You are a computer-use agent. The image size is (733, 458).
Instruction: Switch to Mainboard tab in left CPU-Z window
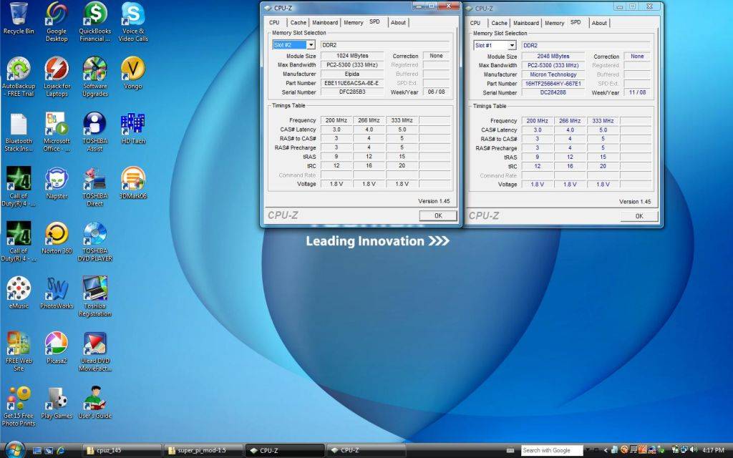tap(325, 23)
